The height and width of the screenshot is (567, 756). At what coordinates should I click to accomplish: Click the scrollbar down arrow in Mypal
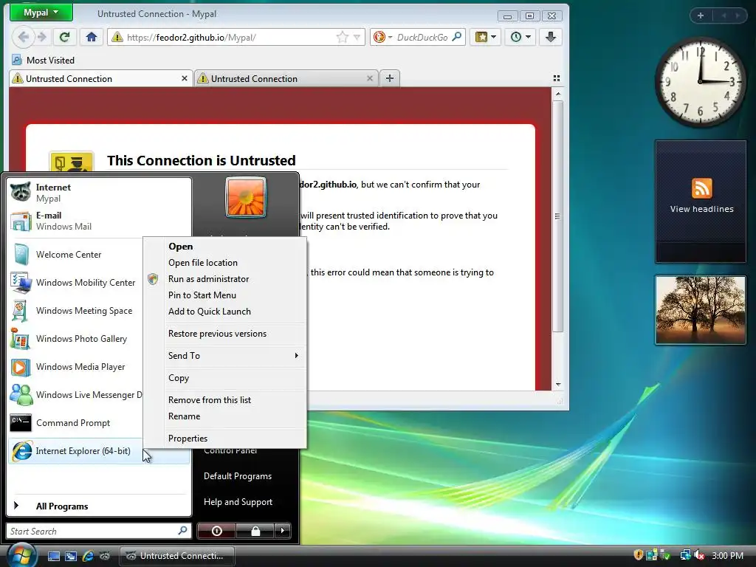click(x=558, y=384)
